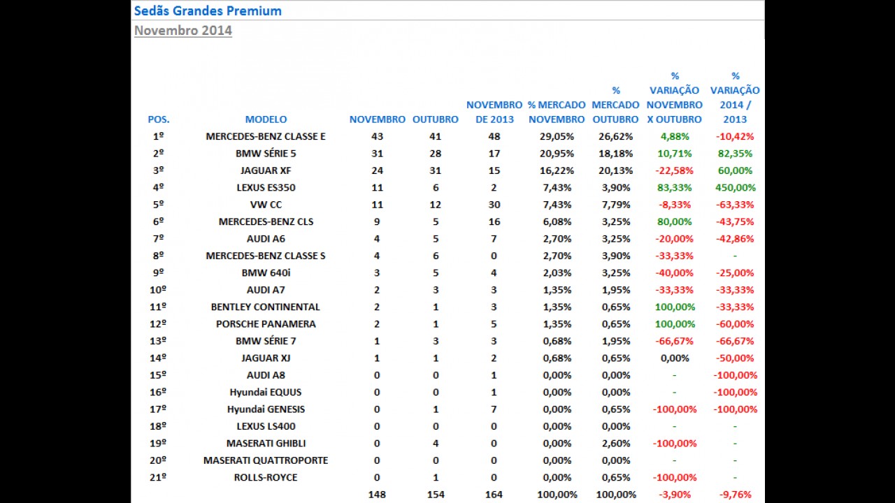This screenshot has width=895, height=503.
Task: Select the 'NOVEMBRO DE 2013' column header
Action: [x=494, y=112]
